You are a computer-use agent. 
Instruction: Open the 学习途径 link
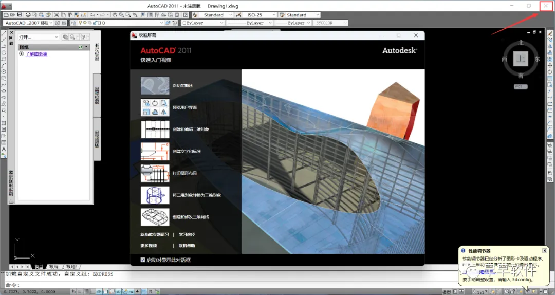[x=187, y=234]
